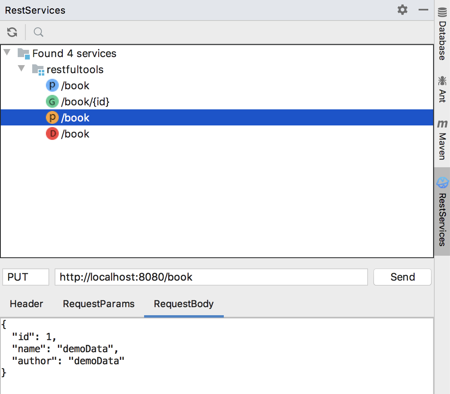Toggle the RestServices side panel
Image resolution: width=450 pixels, height=394 pixels.
pyautogui.click(x=442, y=212)
